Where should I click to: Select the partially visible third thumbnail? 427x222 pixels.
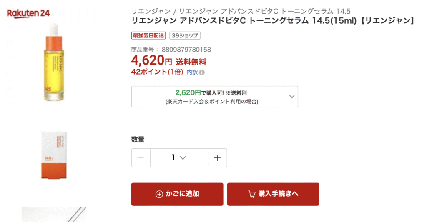[53, 215]
